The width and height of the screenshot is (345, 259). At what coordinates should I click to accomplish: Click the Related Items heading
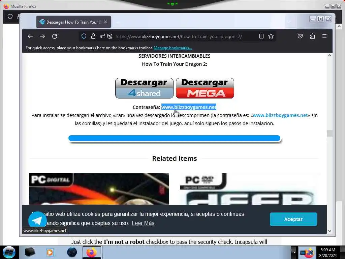point(175,159)
